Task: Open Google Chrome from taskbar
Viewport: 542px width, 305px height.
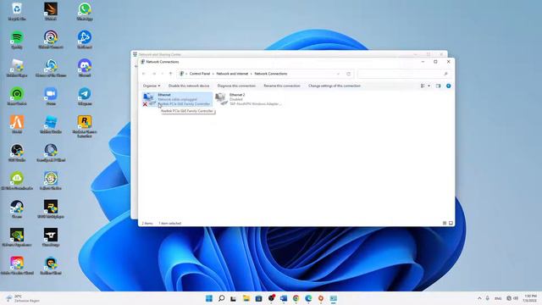Action: [x=296, y=298]
